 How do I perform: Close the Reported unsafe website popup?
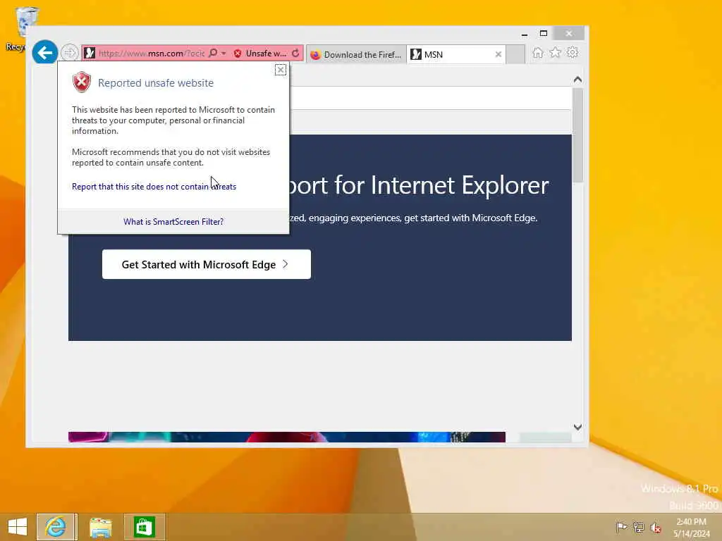coord(281,70)
